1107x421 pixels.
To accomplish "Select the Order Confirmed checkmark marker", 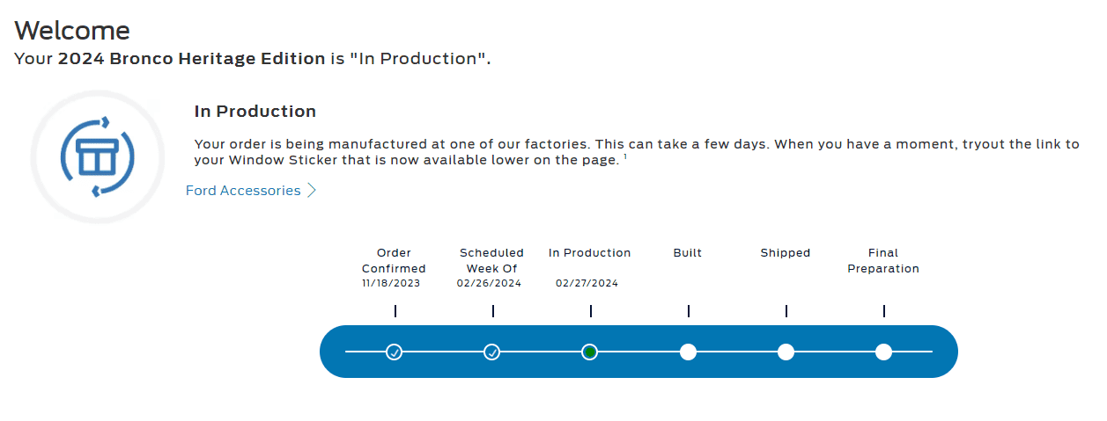I will (395, 352).
